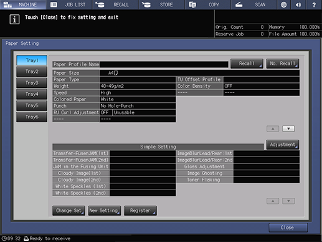
Task: Click the Orig. Count readout
Action: [x=241, y=27]
